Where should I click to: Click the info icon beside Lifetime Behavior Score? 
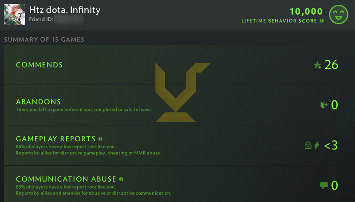pos(321,21)
